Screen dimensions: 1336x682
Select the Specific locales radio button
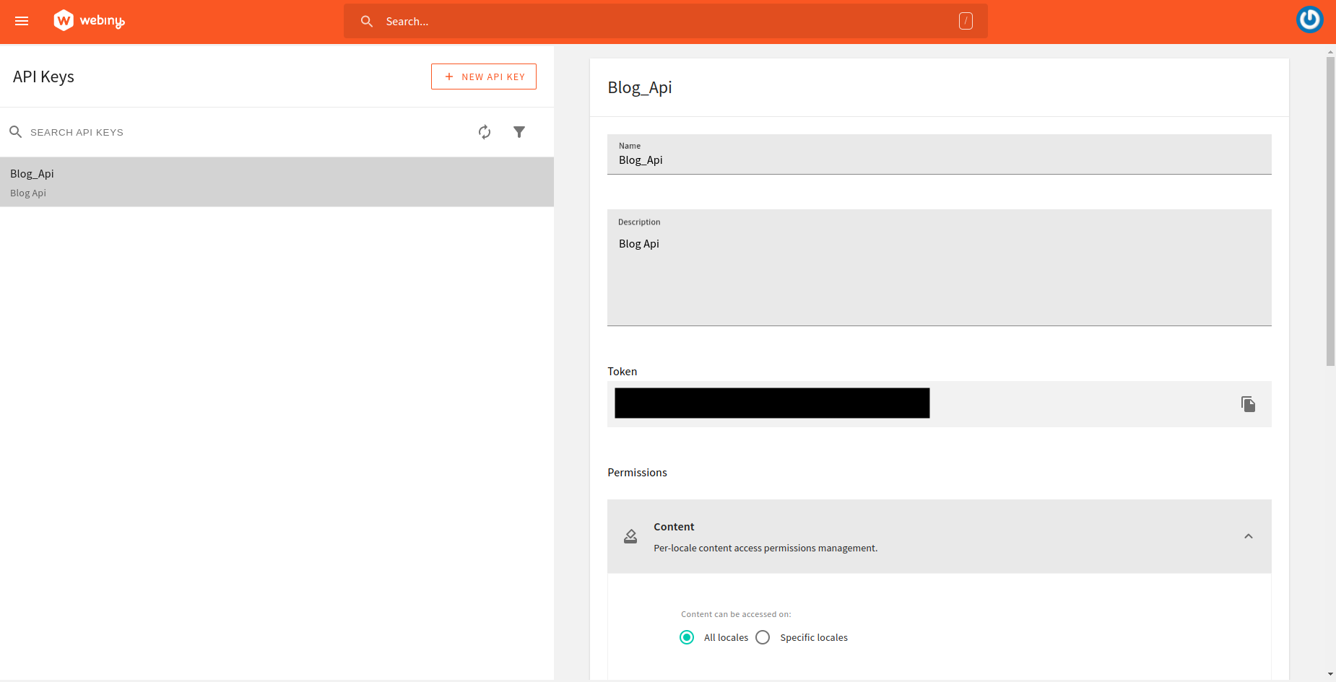tap(763, 637)
